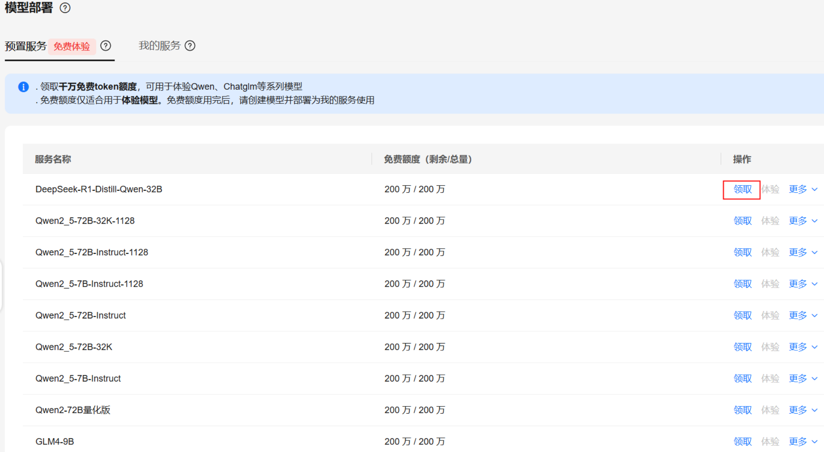The image size is (824, 452).
Task: Click 领取 for DeepSeek-R1-Distill-Qwen-32B
Action: pos(742,189)
